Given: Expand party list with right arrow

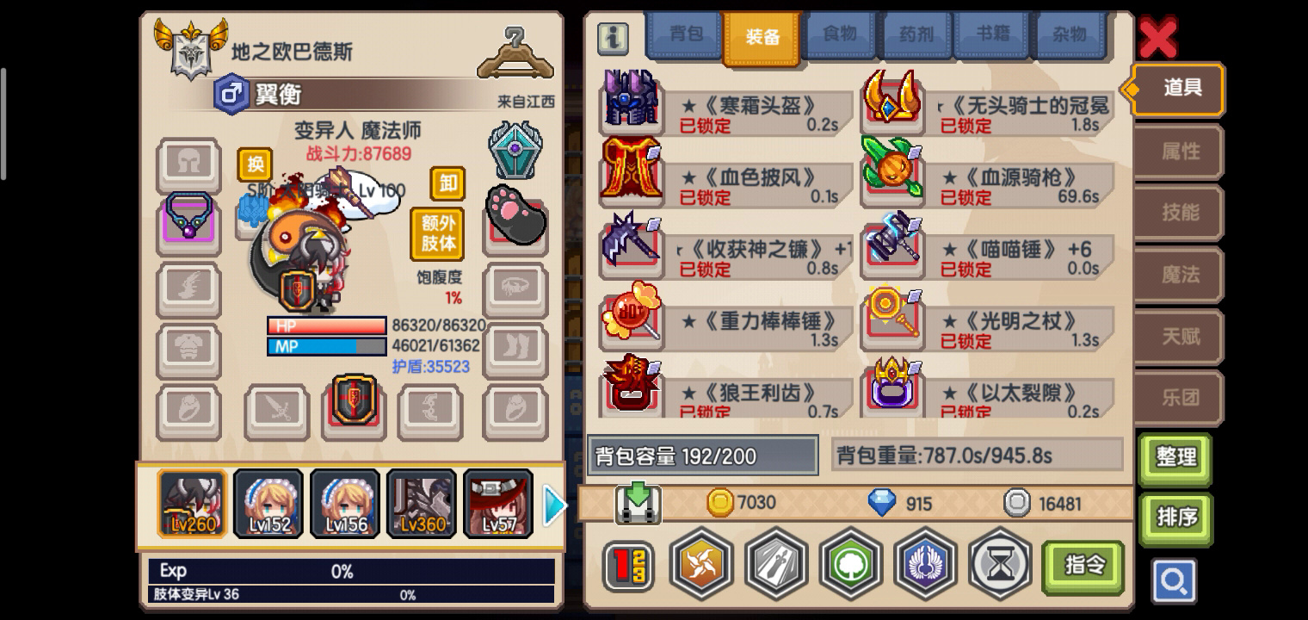Looking at the screenshot, I should [x=555, y=505].
